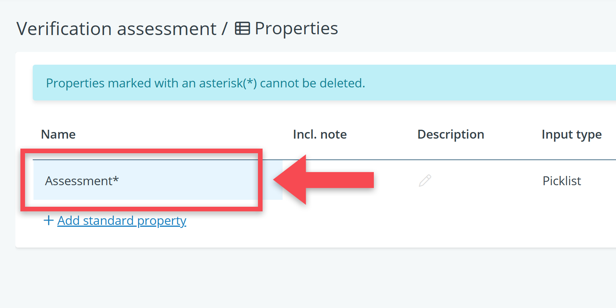Click the table icon beside Properties heading
The height and width of the screenshot is (308, 616).
tap(243, 28)
